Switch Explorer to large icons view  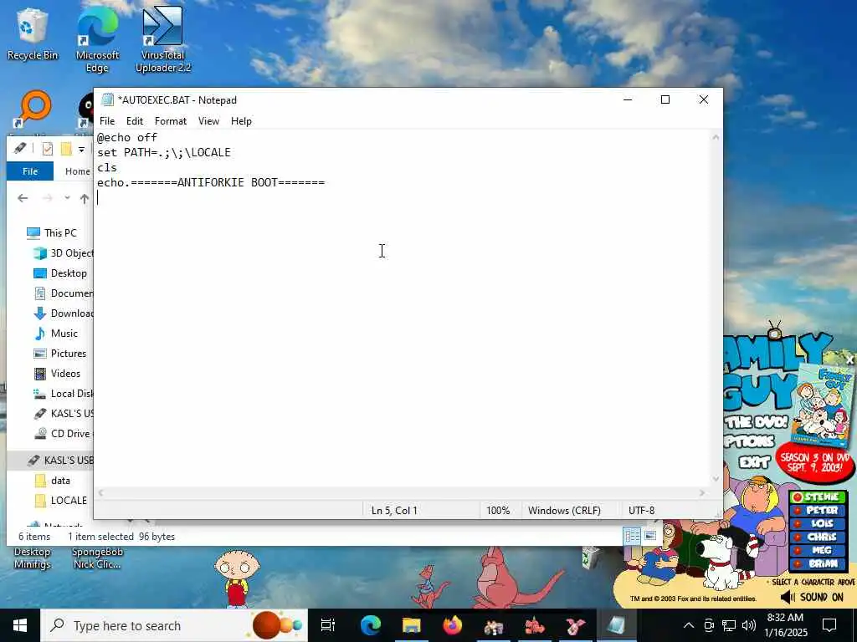(x=649, y=536)
